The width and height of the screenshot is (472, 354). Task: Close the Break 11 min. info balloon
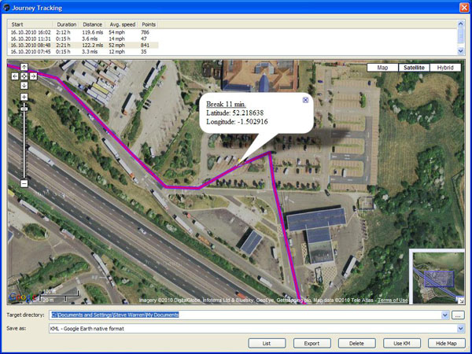coord(305,100)
